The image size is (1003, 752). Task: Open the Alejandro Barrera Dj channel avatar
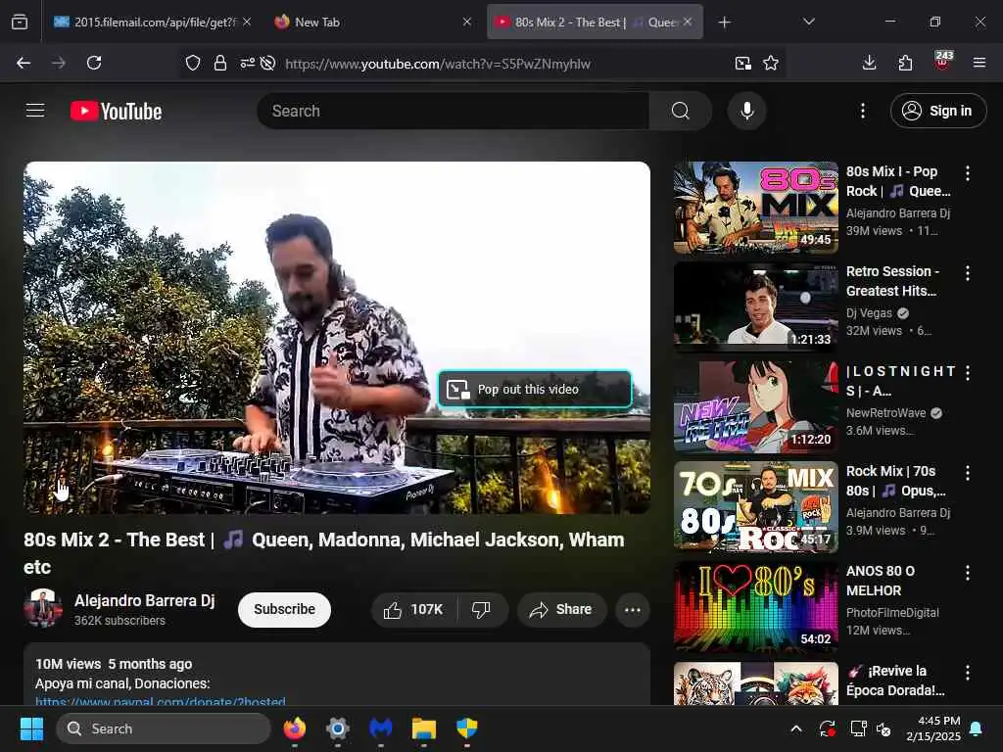tap(43, 607)
